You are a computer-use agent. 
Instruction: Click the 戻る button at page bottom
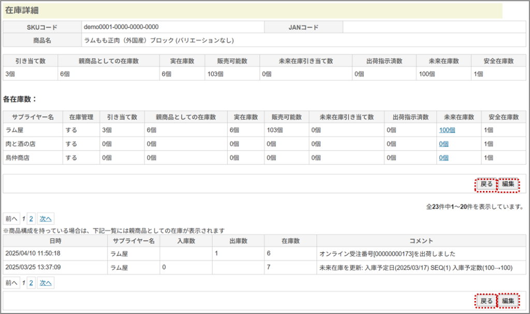pos(486,301)
